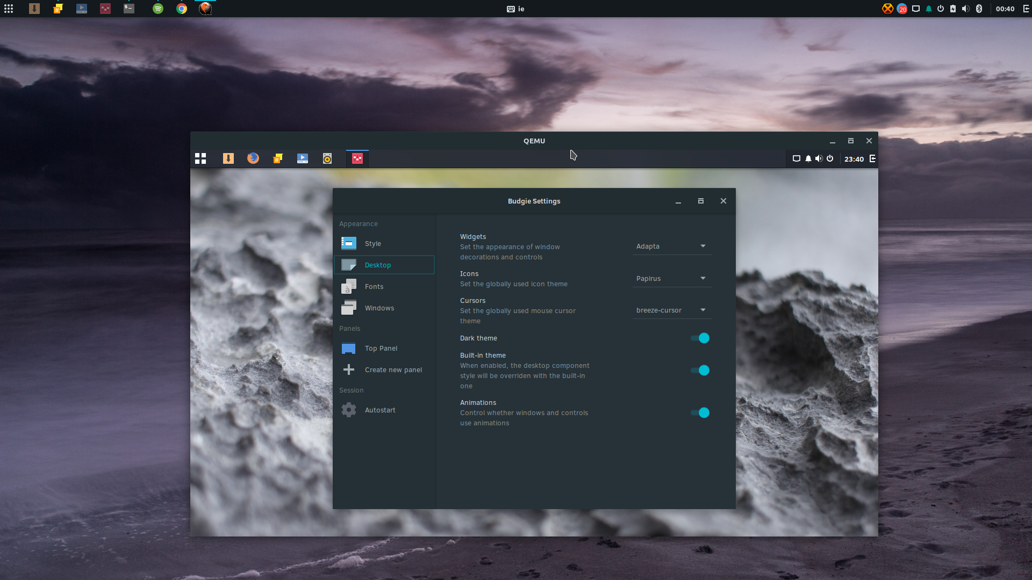This screenshot has height=580, width=1032.
Task: Open the video player icon in host top panel
Action: pyautogui.click(x=82, y=9)
